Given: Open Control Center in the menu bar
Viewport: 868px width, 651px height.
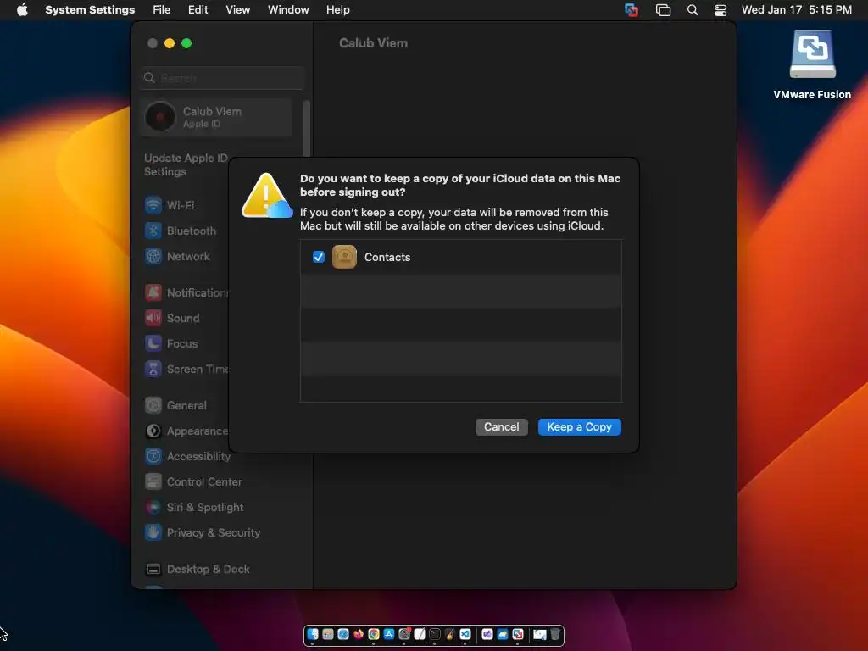Looking at the screenshot, I should click(721, 9).
